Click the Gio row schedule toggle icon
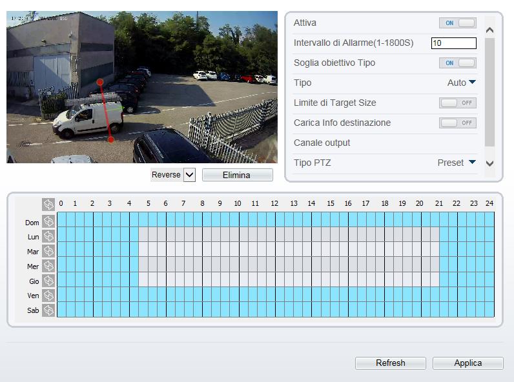 coord(48,281)
